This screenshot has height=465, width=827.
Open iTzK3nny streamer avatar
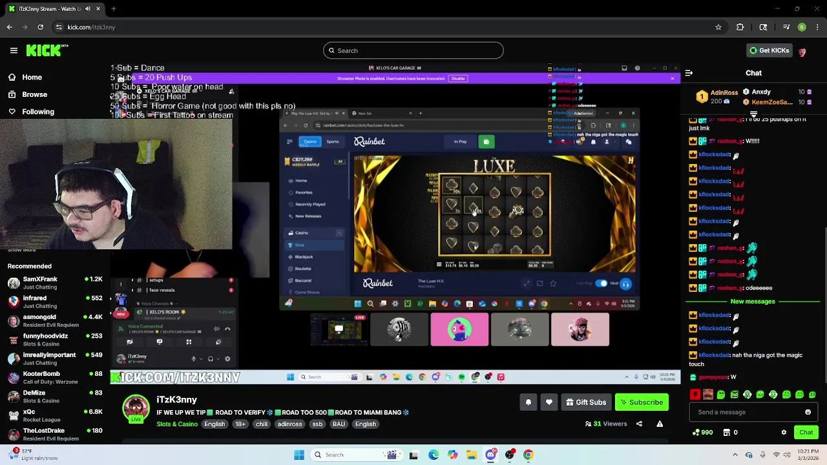click(x=136, y=409)
